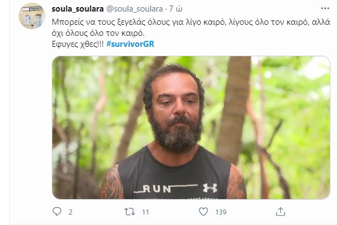The width and height of the screenshot is (337, 225).
Task: Click the line reading Εφυγες χθες!!!
Action: click(78, 44)
